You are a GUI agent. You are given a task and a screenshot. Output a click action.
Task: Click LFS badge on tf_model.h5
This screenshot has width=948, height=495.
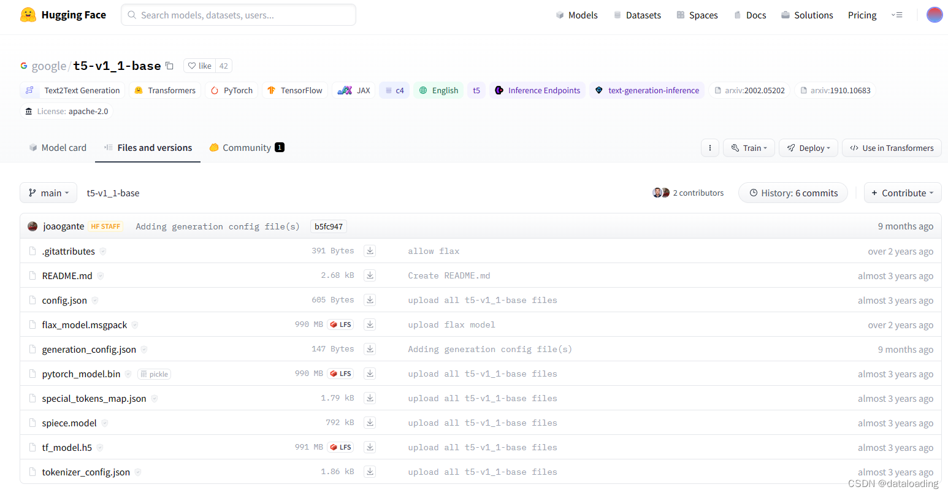[340, 447]
